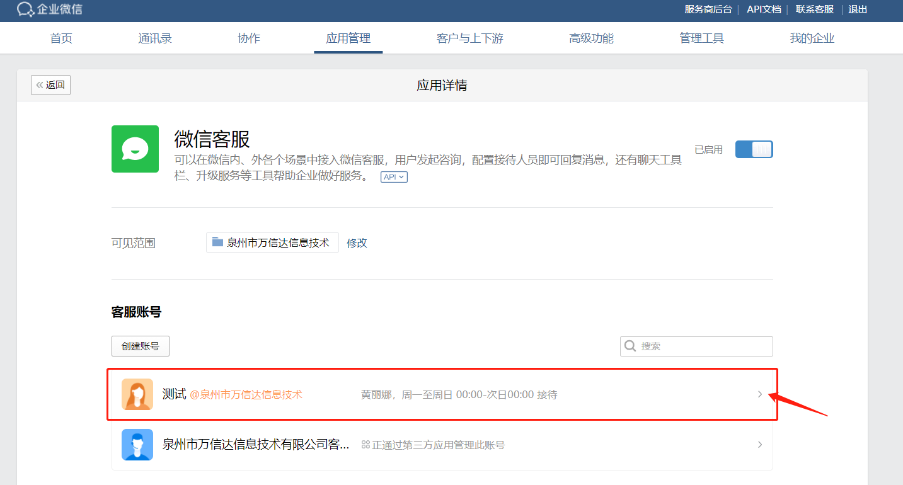Click the folder icon in 可见范围 department tag
Screen dimensions: 903x485
coord(218,242)
